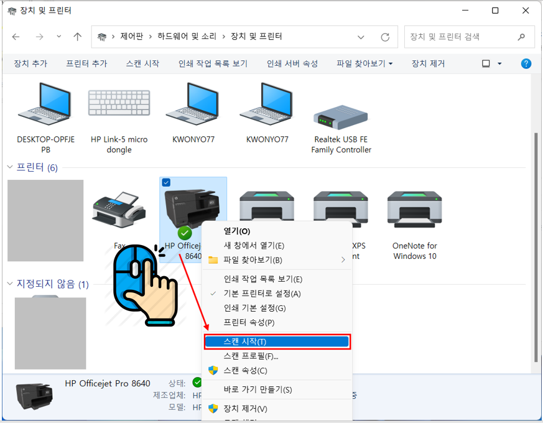Click the chevron after 제어판 in the path

(x=151, y=37)
